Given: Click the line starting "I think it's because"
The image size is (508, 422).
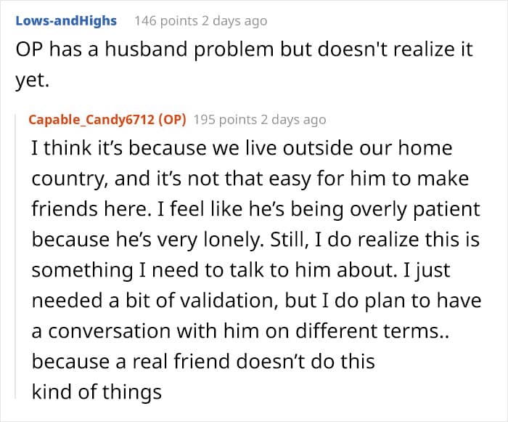Looking at the screenshot, I should pos(242,148).
